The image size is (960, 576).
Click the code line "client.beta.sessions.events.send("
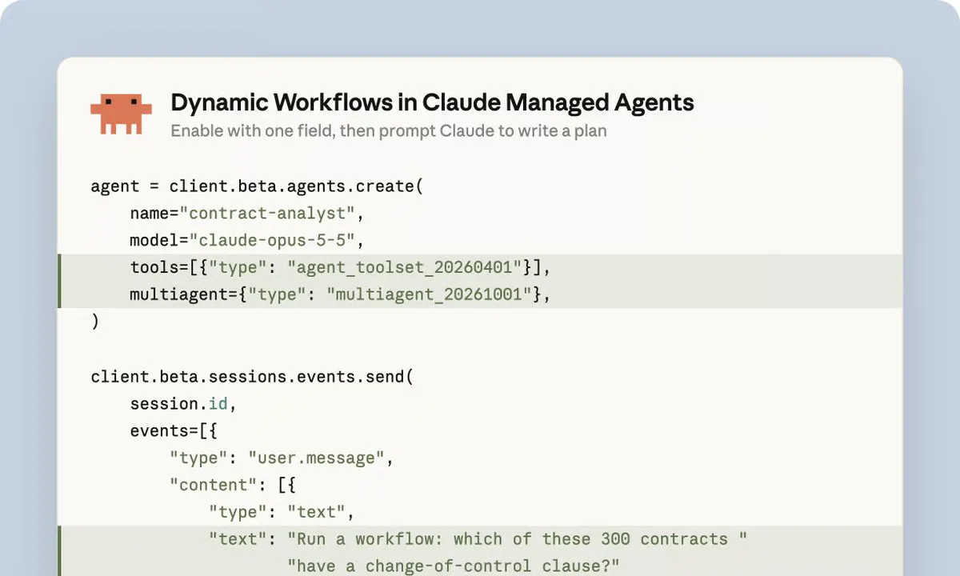click(252, 377)
